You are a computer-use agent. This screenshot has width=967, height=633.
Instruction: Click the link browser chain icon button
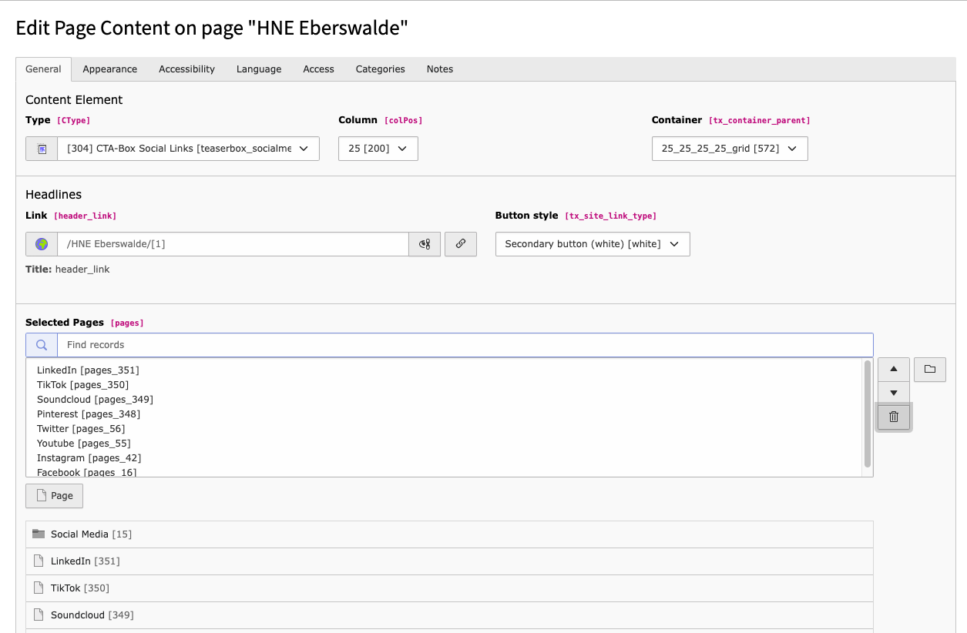click(461, 244)
